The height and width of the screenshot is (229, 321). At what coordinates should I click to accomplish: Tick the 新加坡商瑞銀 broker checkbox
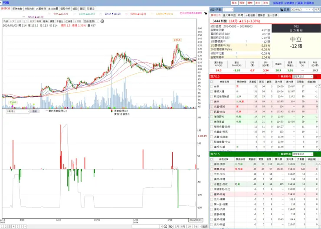pos(212,96)
